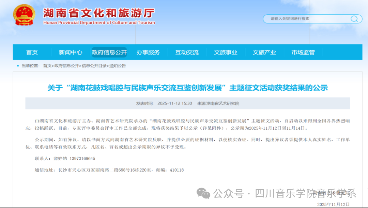Open the 市场监管 navigation item

tap(303, 52)
